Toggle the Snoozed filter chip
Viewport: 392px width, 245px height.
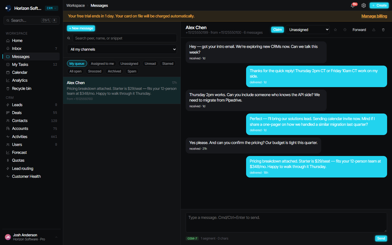(95, 71)
